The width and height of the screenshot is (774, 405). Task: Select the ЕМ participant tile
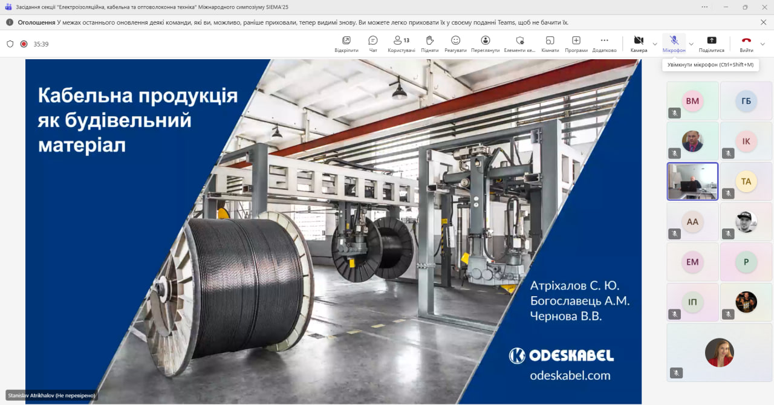pyautogui.click(x=692, y=262)
